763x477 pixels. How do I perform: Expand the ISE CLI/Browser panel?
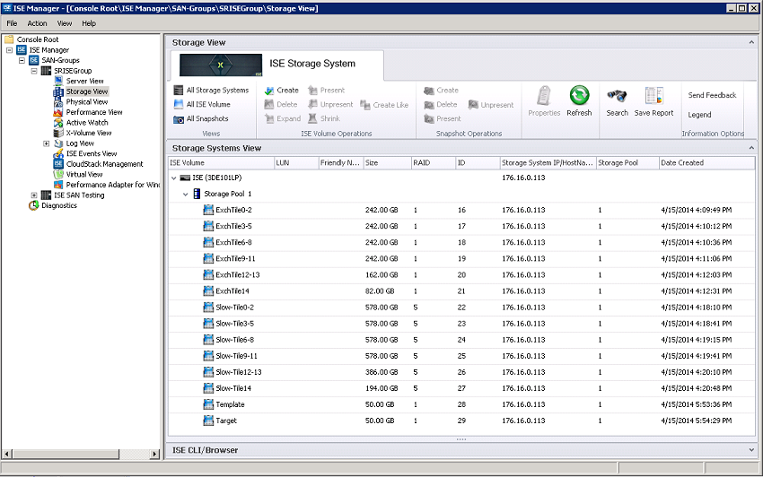(751, 450)
